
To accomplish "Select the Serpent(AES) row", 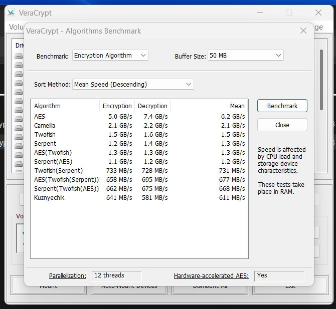I will 139,162.
